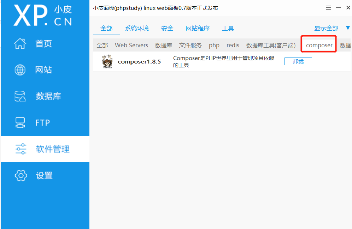
Task: Open the FTP management panel
Action: coord(43,122)
